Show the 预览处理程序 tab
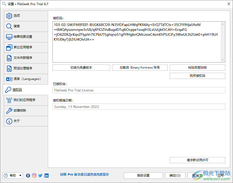The image size is (233, 183). click(x=26, y=68)
